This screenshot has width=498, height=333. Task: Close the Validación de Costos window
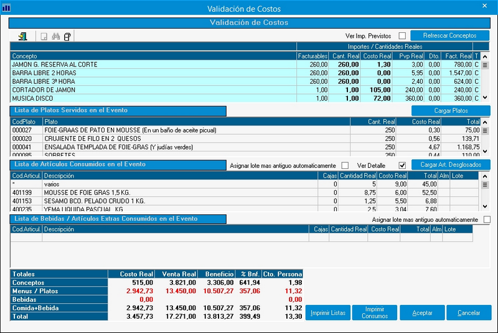(485, 6)
